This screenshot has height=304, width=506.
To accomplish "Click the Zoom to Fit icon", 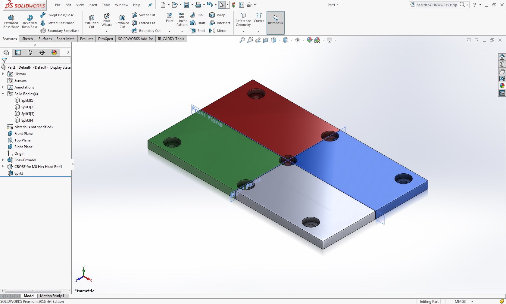I will 242,40.
